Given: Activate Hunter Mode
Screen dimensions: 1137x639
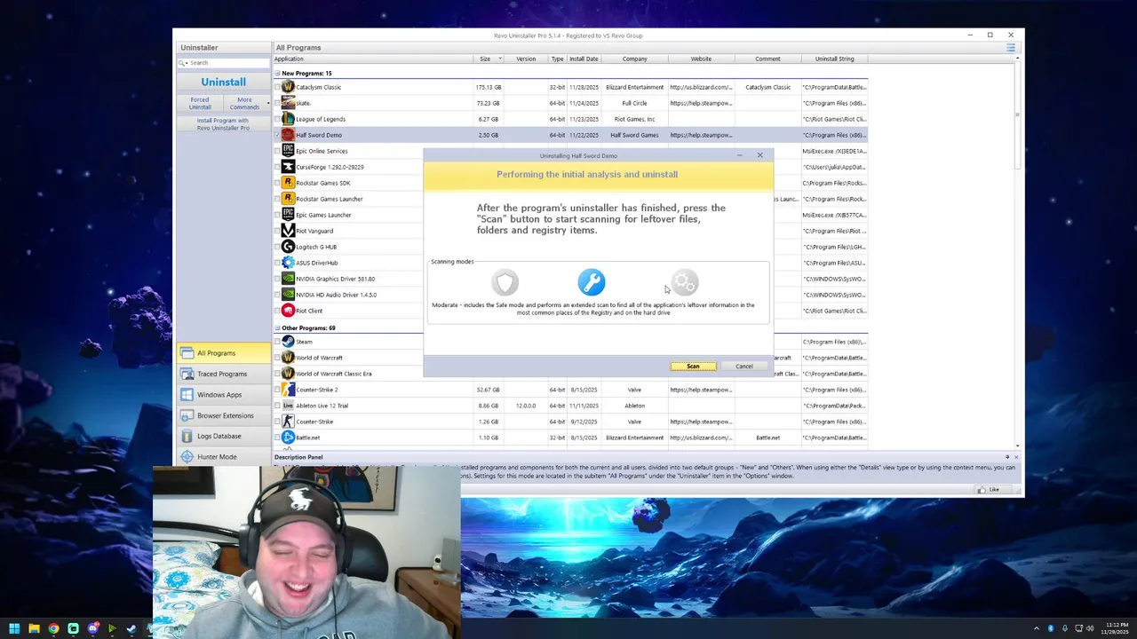Looking at the screenshot, I should pos(223,457).
